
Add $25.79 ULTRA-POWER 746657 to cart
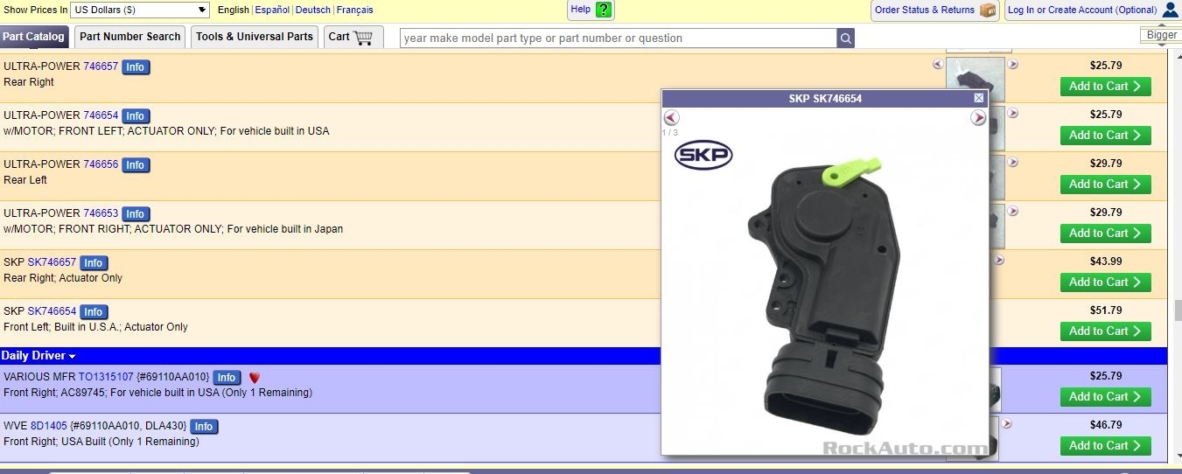(1105, 87)
